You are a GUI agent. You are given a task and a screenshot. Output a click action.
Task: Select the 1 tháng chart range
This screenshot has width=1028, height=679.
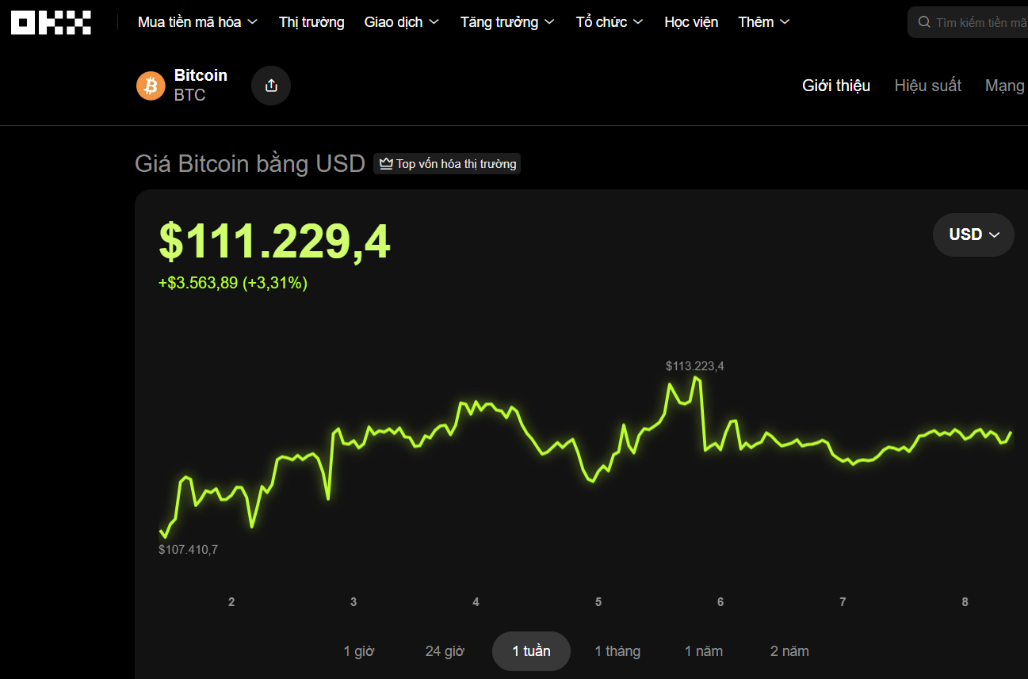tap(617, 651)
